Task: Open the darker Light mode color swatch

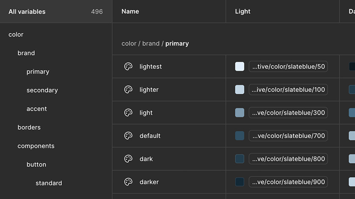Action: (x=240, y=182)
